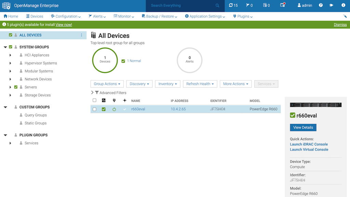Toggle the SYSTEM GROUPS green checkbox
Viewport: 350px width, 197px height.
11,47
